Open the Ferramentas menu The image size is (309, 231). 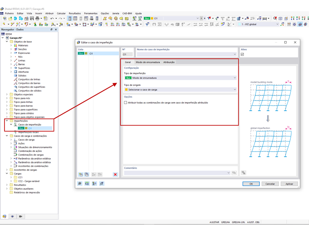click(91, 13)
